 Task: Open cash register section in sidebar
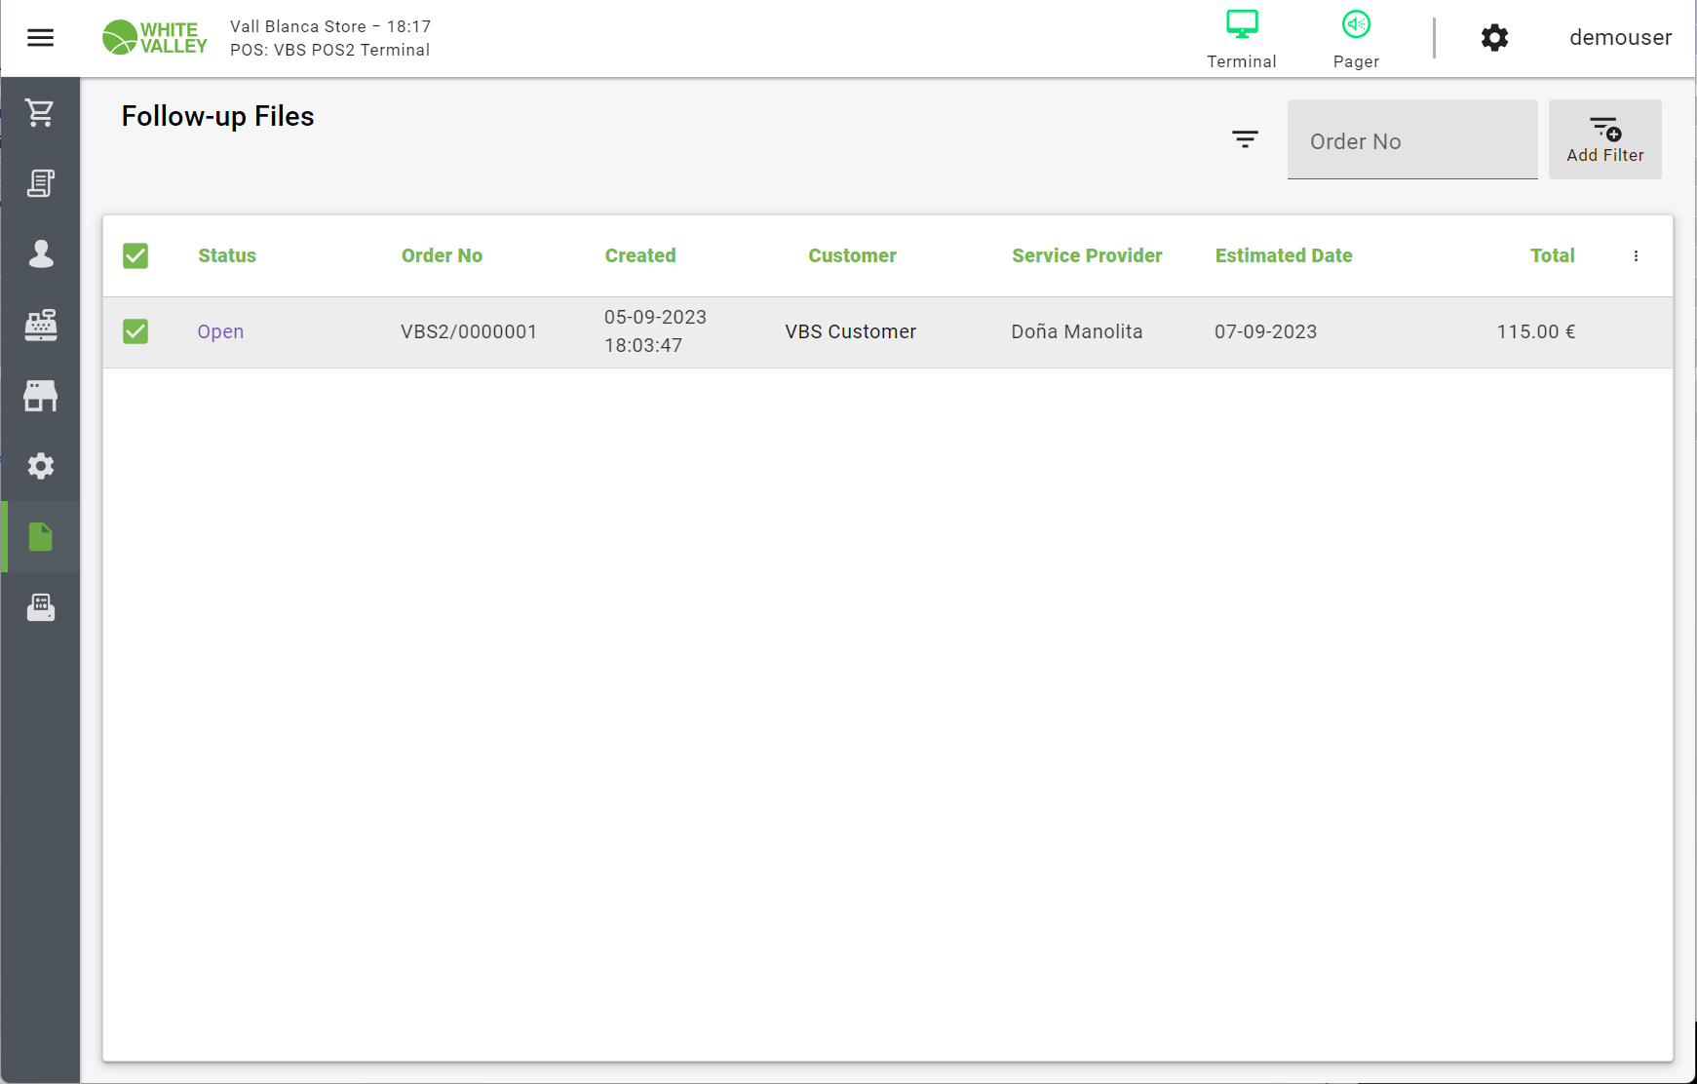(x=40, y=325)
